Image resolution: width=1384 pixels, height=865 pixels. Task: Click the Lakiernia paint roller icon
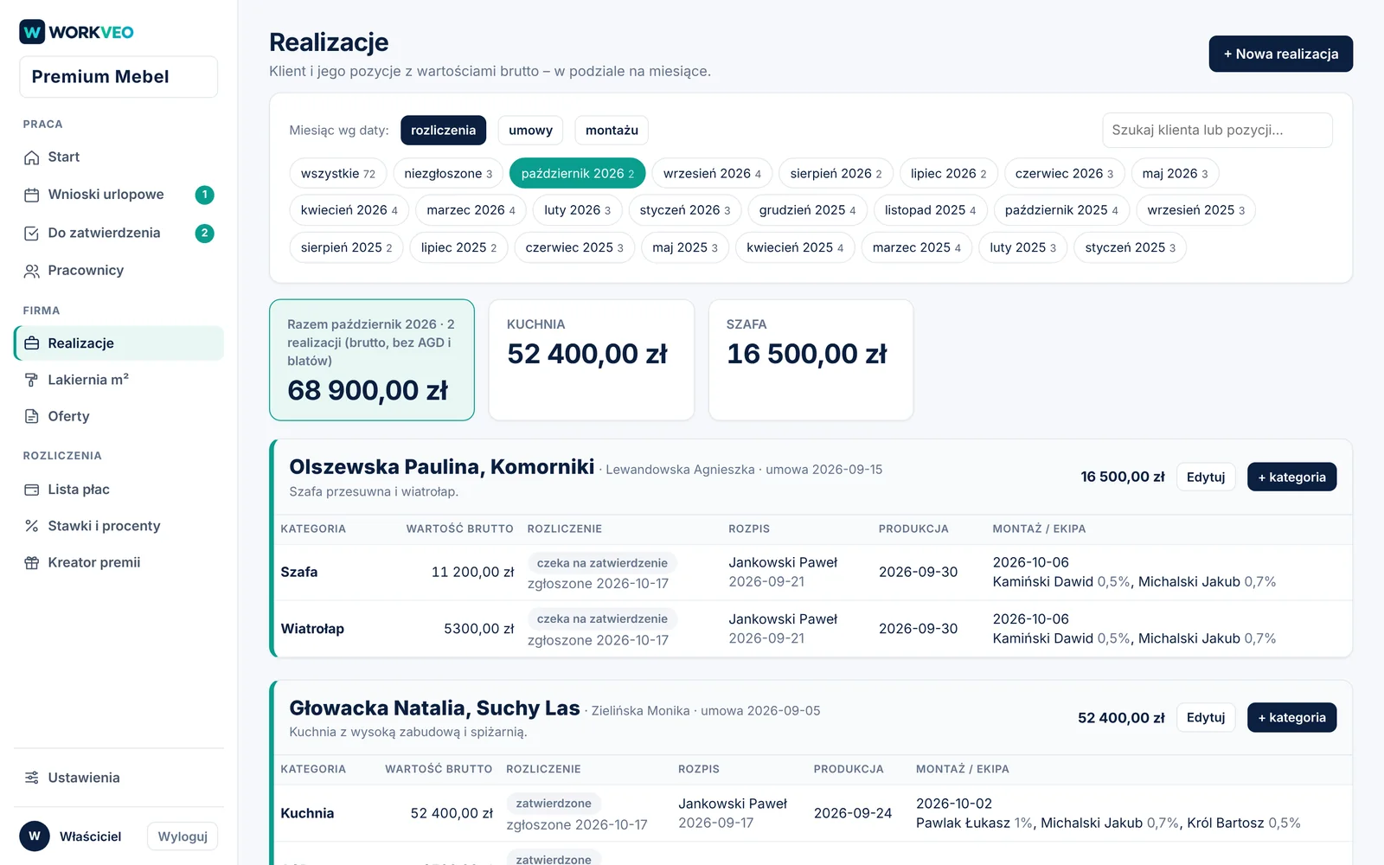coord(32,380)
